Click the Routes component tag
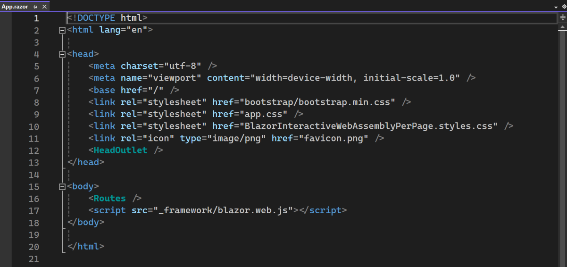This screenshot has width=567, height=267. click(x=109, y=198)
